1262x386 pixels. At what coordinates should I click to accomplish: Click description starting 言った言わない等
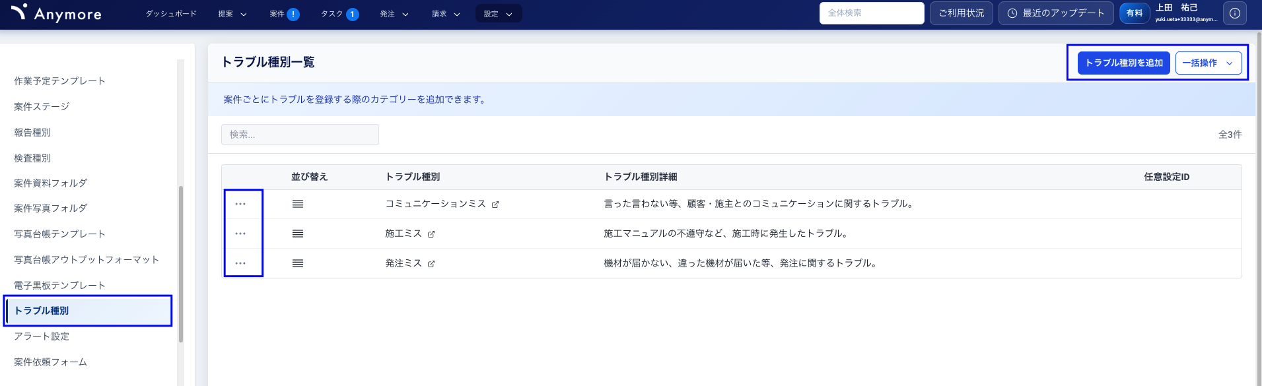[x=759, y=204]
